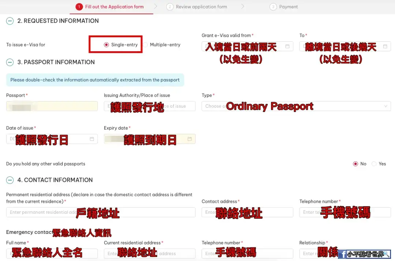395x261 pixels.
Task: Go to Review application form step
Action: [201, 7]
